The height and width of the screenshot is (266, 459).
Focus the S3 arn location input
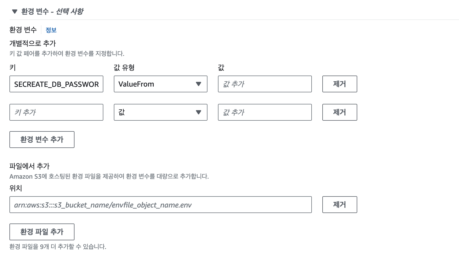(160, 205)
